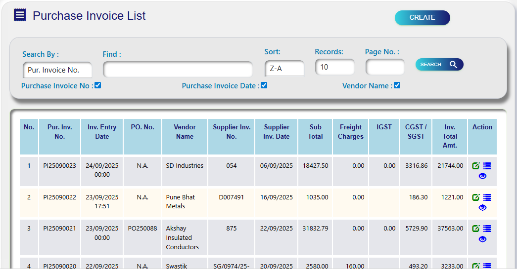Open the Records count dropdown

pos(335,67)
